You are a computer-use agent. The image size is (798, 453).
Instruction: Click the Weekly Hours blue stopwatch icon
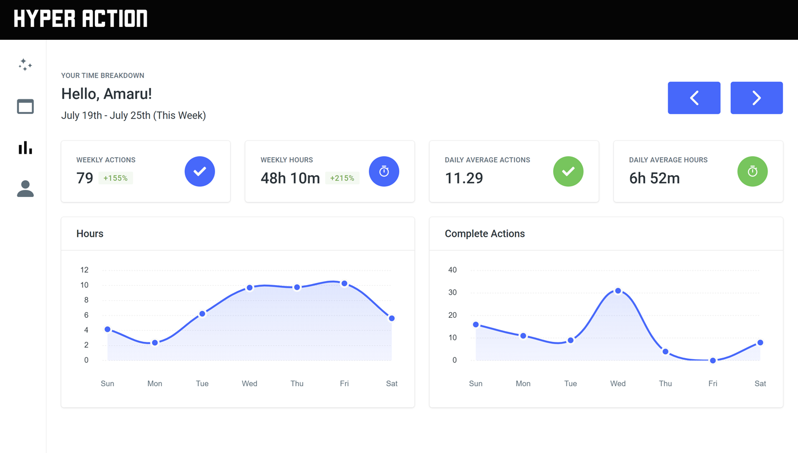tap(384, 171)
